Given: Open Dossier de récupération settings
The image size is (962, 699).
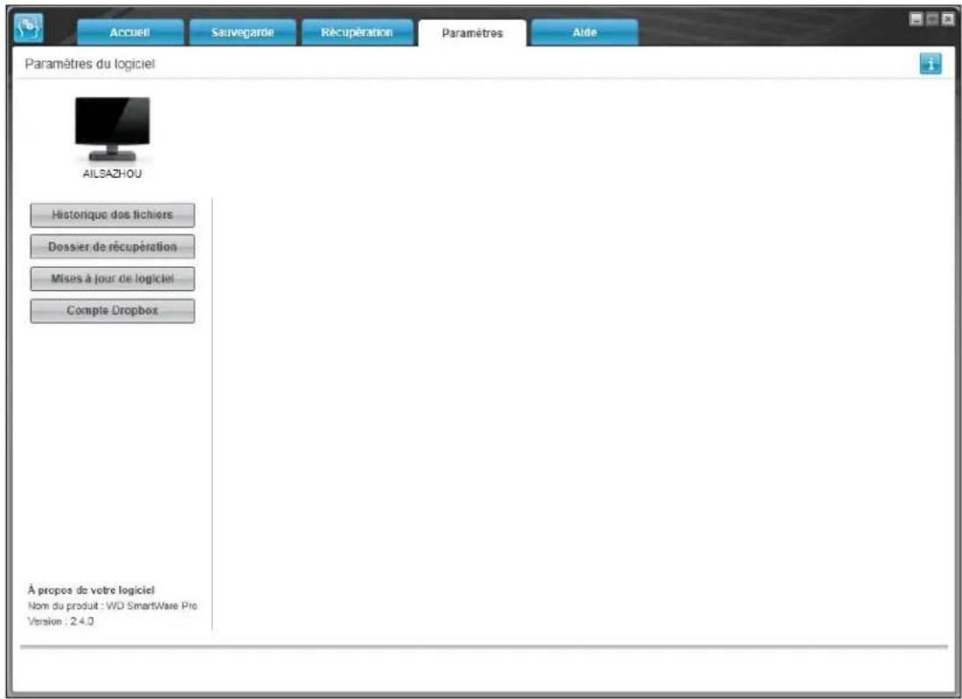Looking at the screenshot, I should coord(112,247).
